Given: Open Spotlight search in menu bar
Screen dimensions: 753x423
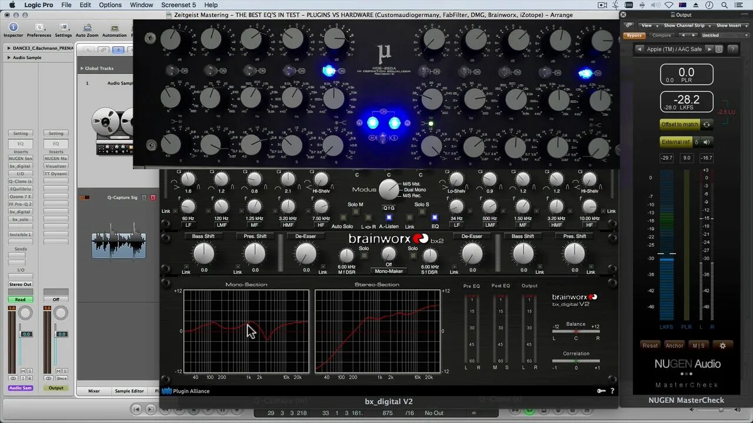Looking at the screenshot, I should 725,5.
